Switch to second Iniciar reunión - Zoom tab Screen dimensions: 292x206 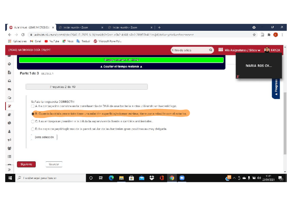pos(129,28)
